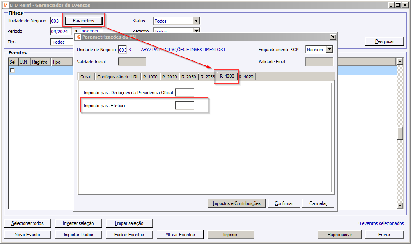The height and width of the screenshot is (244, 411).
Task: Go to the Geral tab
Action: click(x=85, y=77)
